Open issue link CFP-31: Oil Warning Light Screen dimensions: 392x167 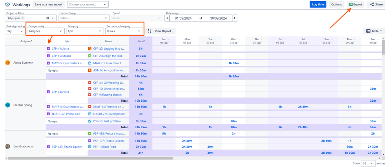[108, 83]
